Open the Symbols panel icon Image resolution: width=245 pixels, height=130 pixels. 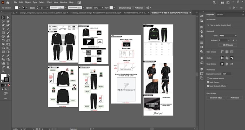[202, 36]
